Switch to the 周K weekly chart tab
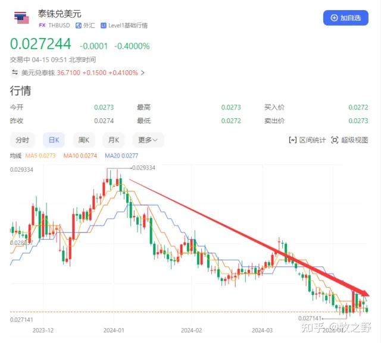The width and height of the screenshot is (381, 343). [84, 140]
